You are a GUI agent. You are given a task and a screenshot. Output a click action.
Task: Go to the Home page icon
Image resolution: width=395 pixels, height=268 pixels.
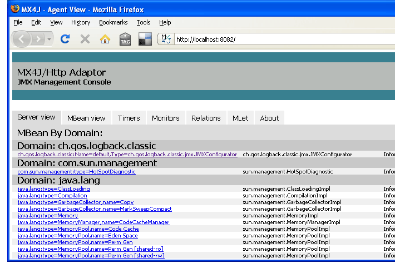(x=105, y=39)
